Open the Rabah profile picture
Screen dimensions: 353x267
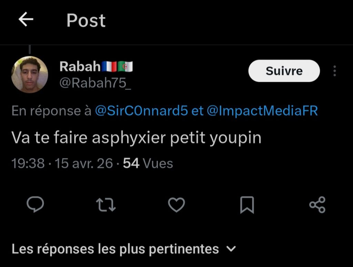tap(30, 75)
